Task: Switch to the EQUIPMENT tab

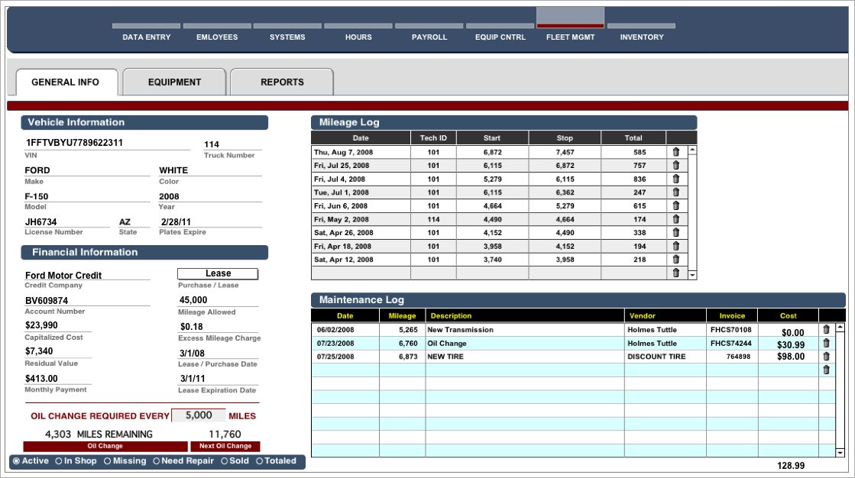Action: click(x=174, y=82)
